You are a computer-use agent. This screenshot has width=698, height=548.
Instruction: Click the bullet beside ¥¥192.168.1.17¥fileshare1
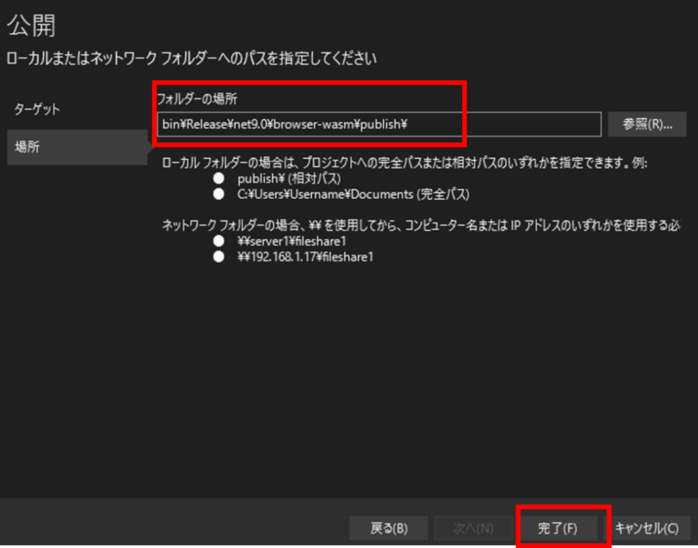[x=219, y=257]
